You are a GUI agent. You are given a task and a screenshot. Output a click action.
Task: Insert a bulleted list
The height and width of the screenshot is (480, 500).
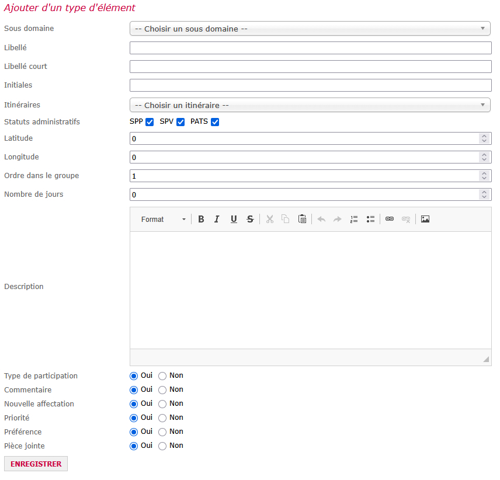(x=370, y=220)
